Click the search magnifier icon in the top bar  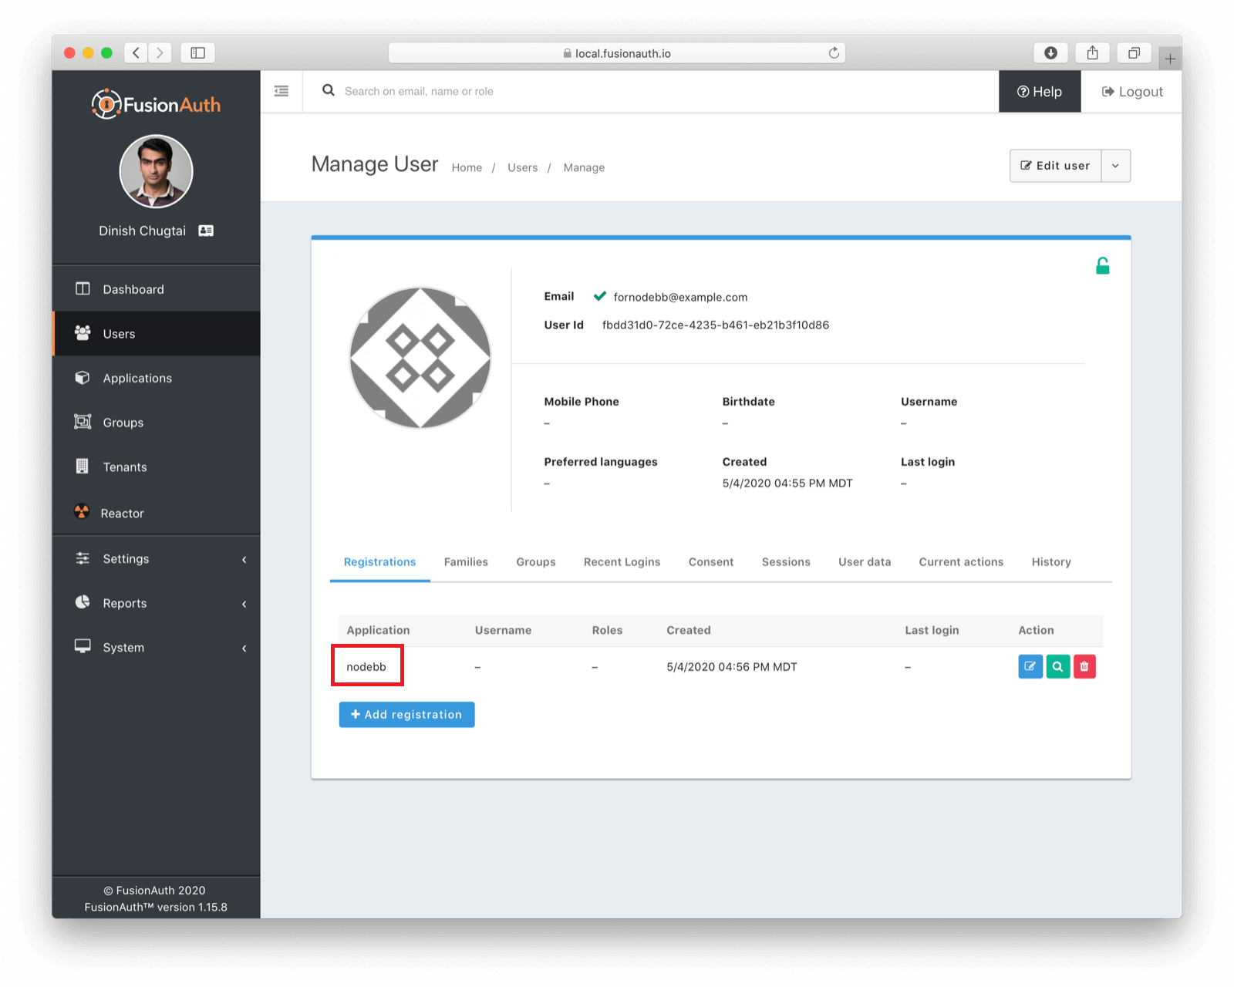[x=329, y=90]
